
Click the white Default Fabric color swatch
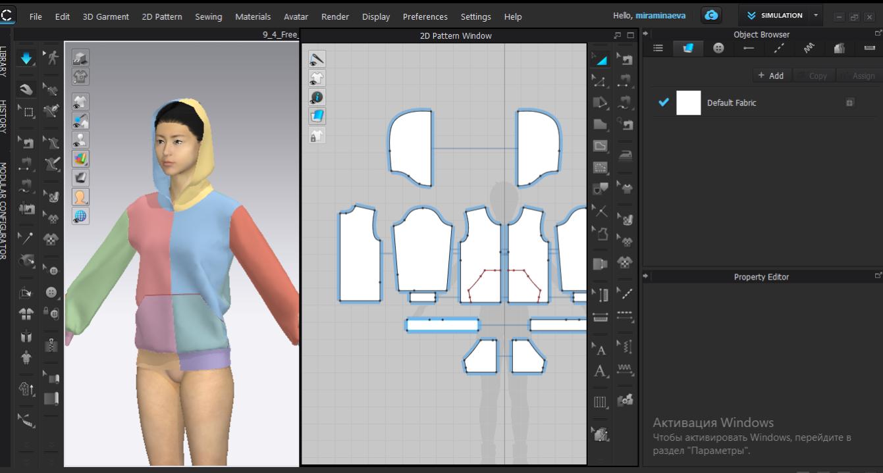coord(688,103)
